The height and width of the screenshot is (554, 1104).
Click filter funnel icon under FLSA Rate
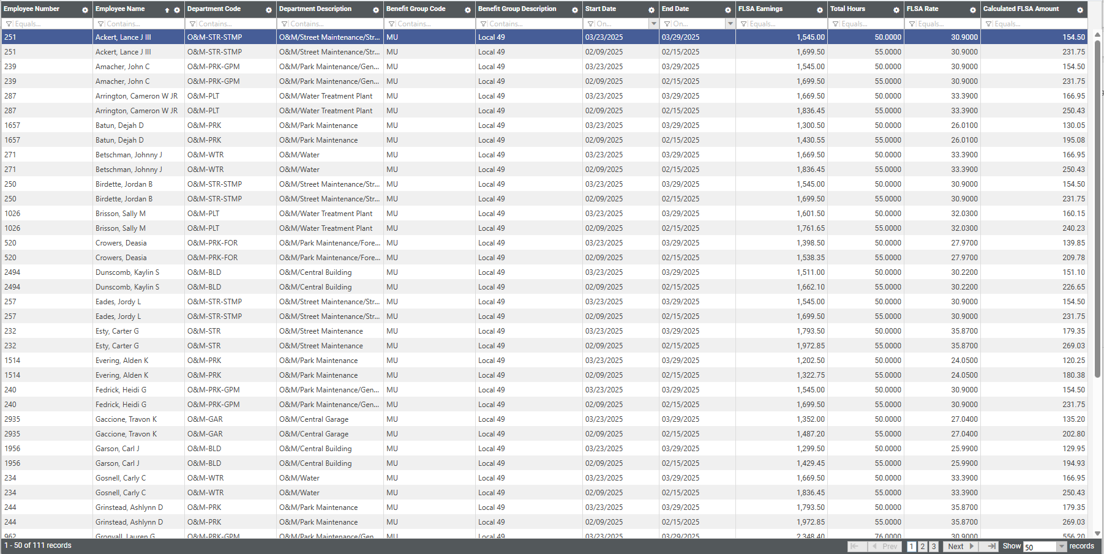pos(912,24)
